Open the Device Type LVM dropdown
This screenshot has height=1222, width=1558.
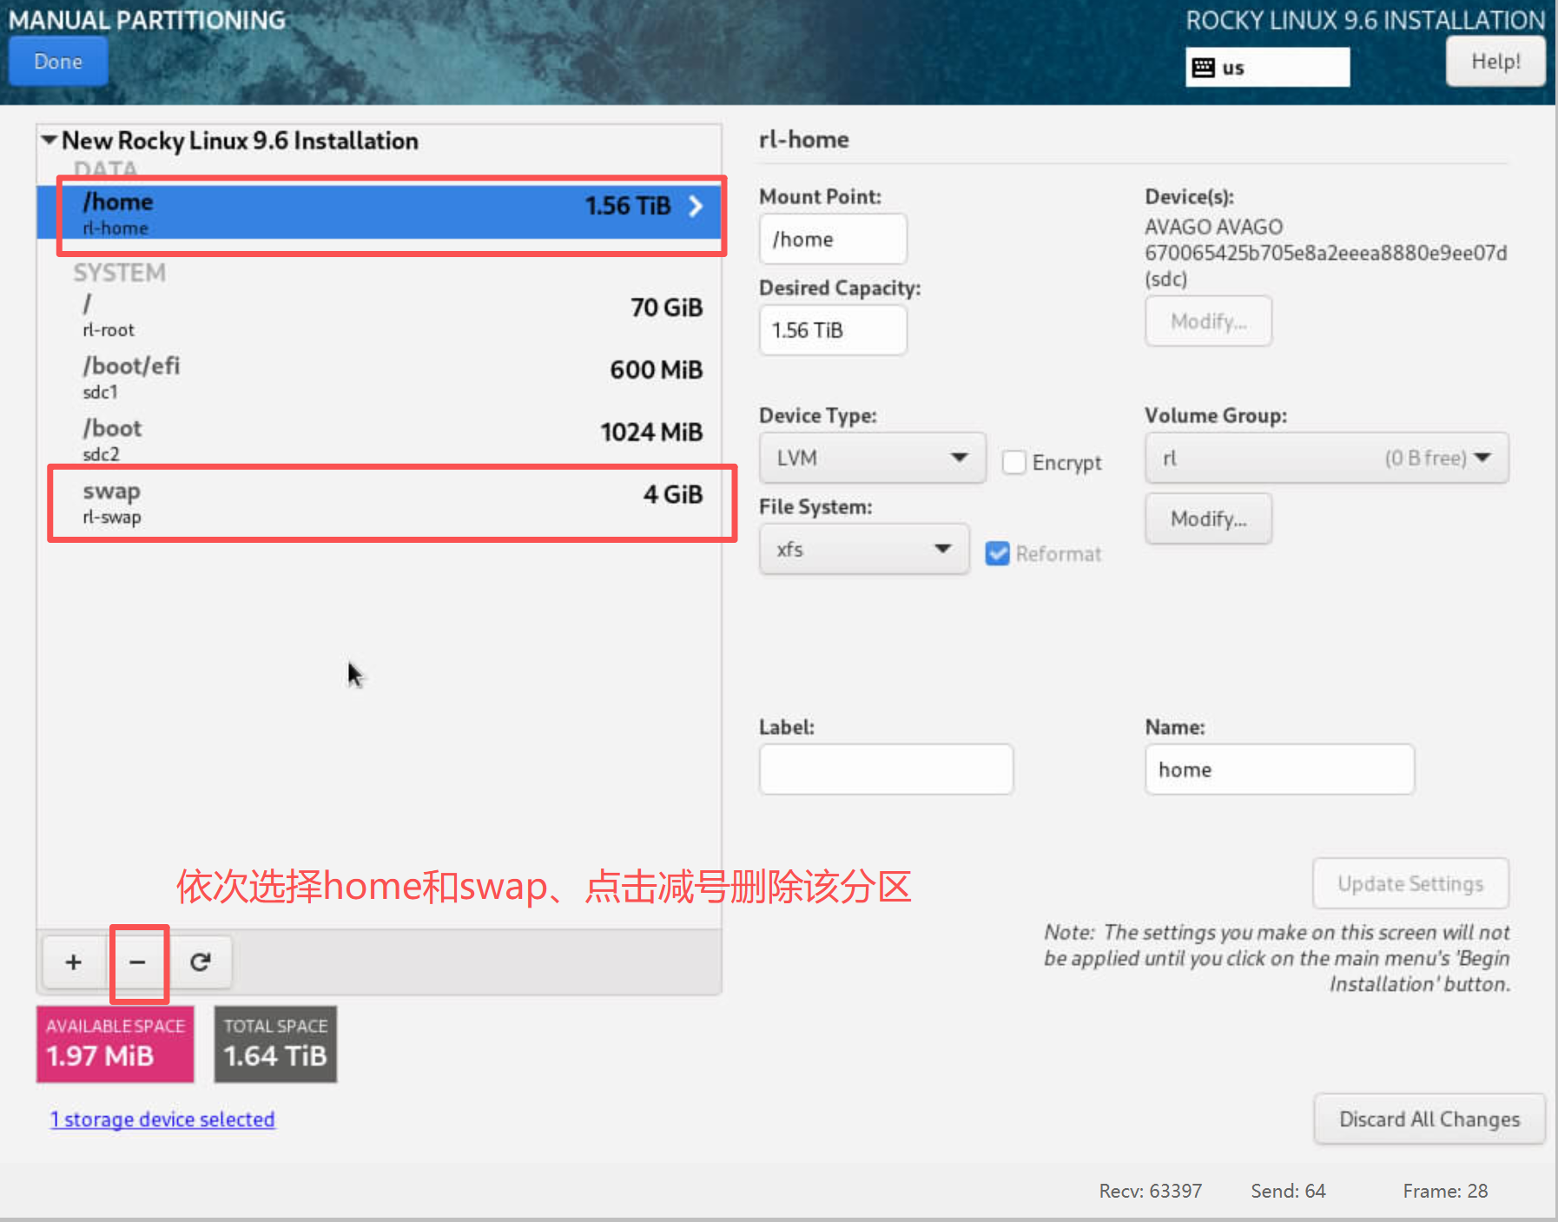[x=872, y=458]
